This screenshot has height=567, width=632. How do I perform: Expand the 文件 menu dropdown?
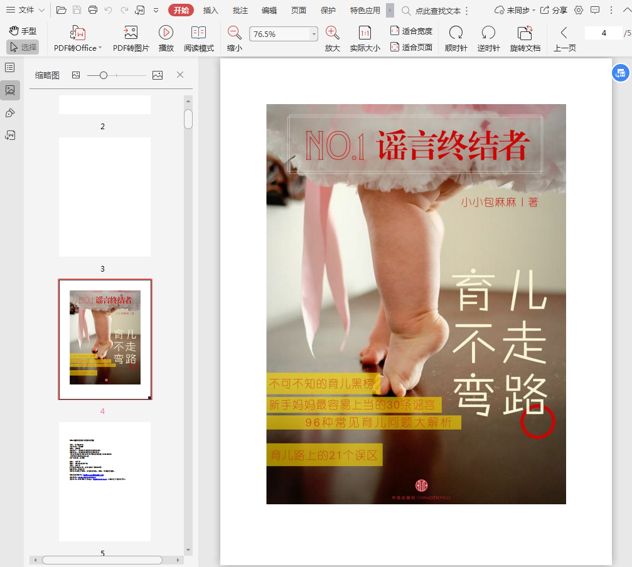[x=41, y=11]
